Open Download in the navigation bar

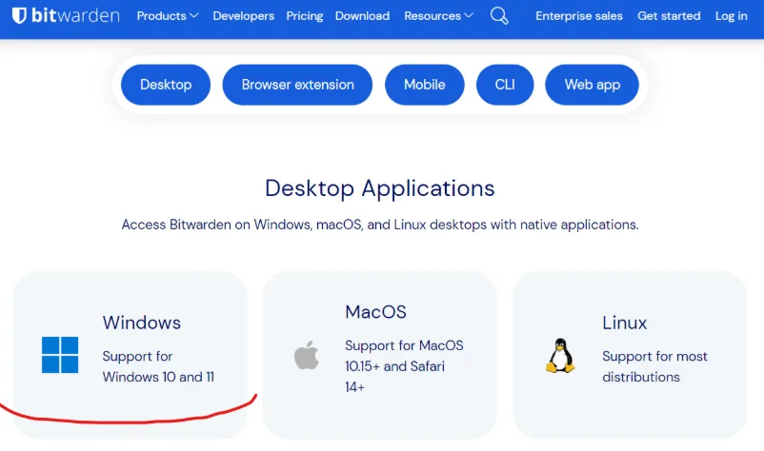[362, 16]
